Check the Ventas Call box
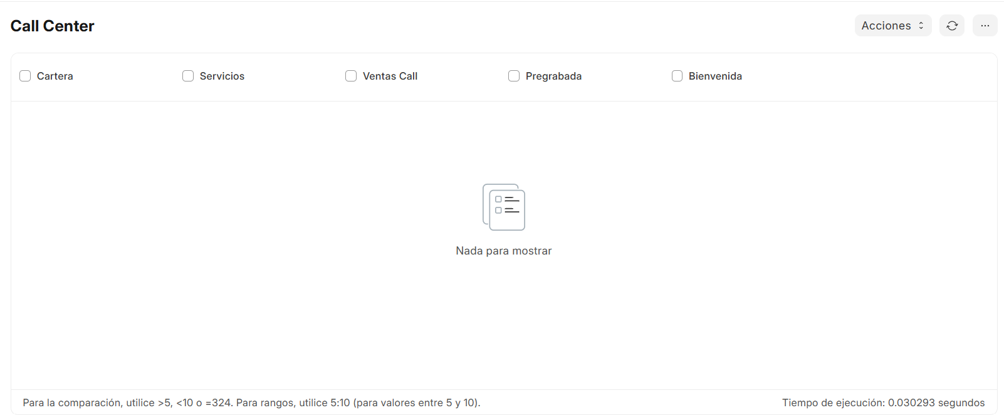This screenshot has width=1004, height=415. coord(351,76)
